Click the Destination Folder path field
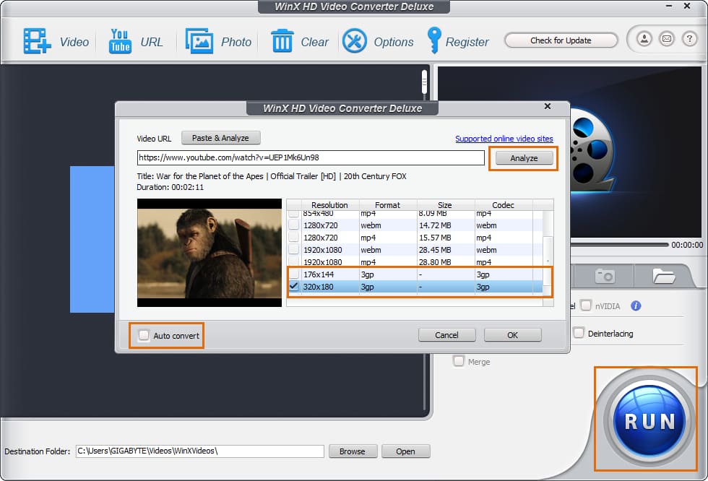The width and height of the screenshot is (708, 481). pos(199,451)
